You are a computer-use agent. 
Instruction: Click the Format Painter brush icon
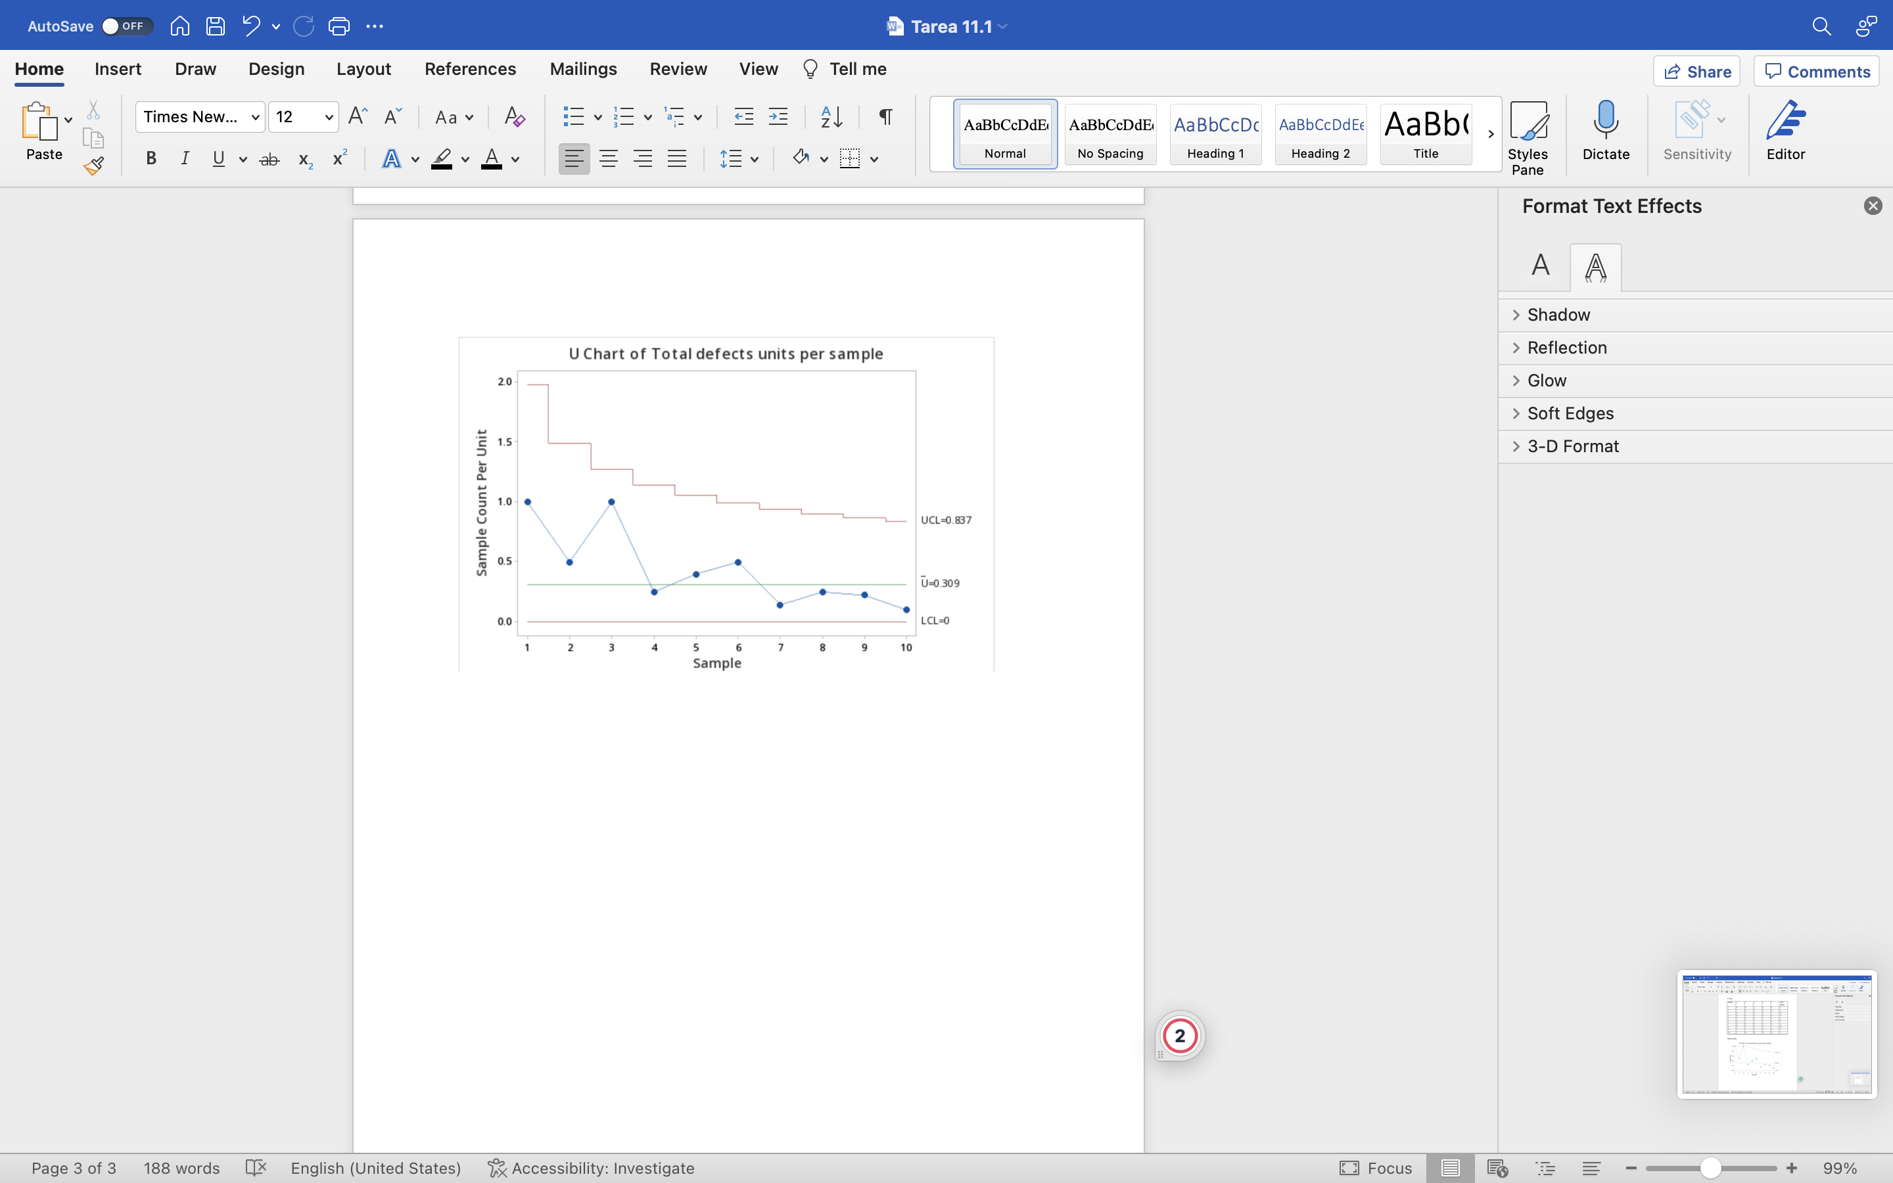[94, 166]
